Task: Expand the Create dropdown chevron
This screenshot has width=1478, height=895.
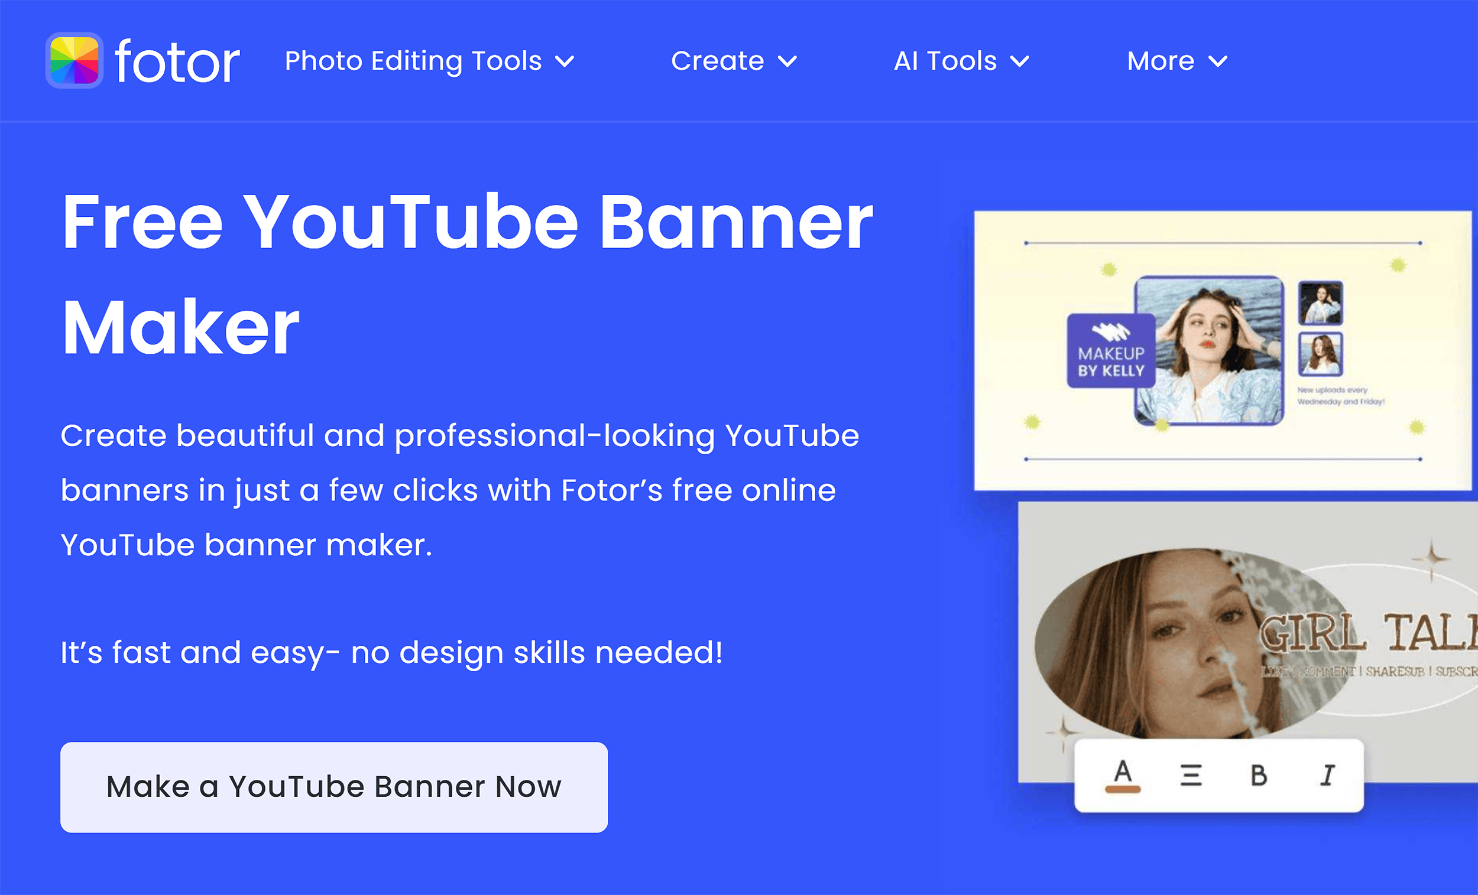Action: pos(787,61)
